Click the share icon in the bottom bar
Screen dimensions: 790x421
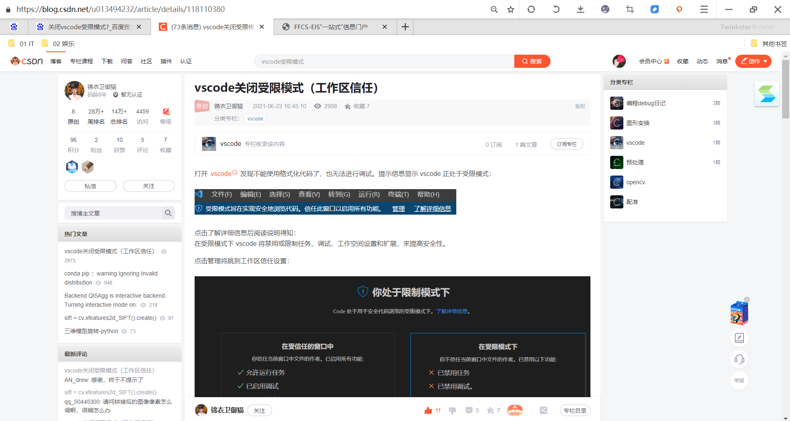tap(544, 410)
